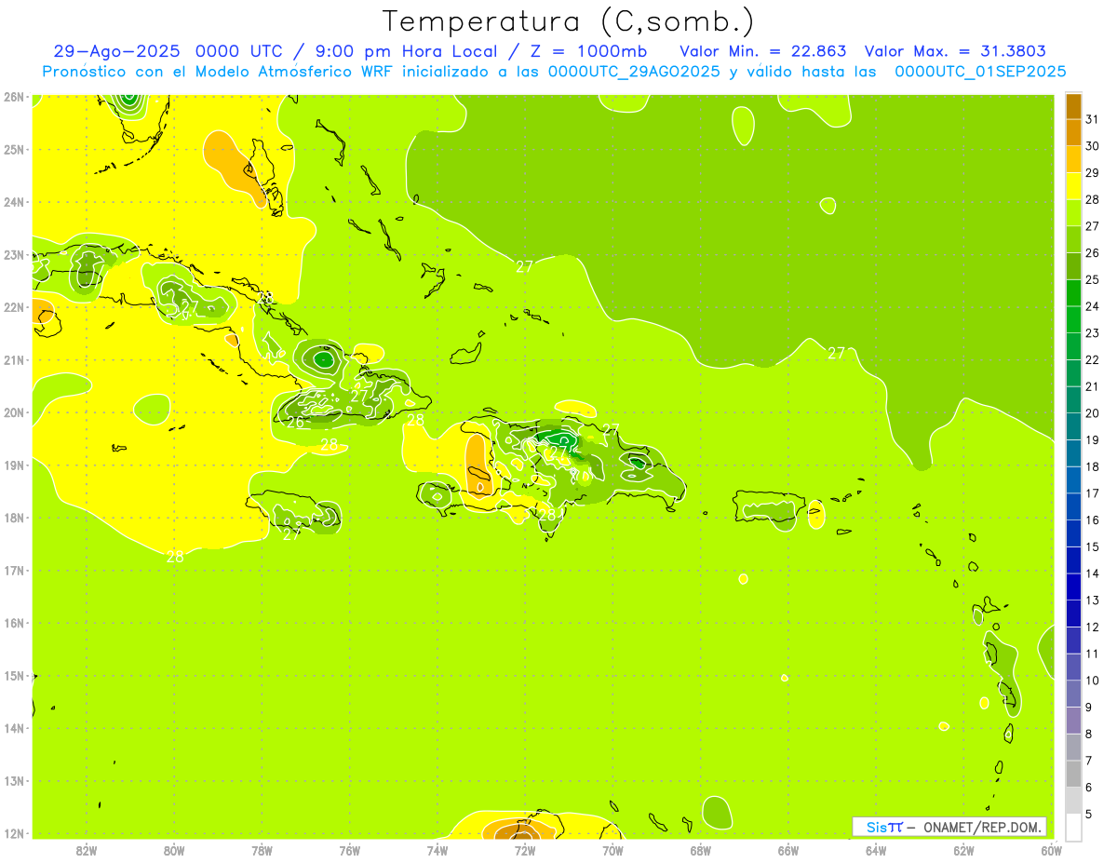Screen dimensions: 1117x863
Task: Click the init time "0000UTC_29AGO2025"
Action: (634, 72)
